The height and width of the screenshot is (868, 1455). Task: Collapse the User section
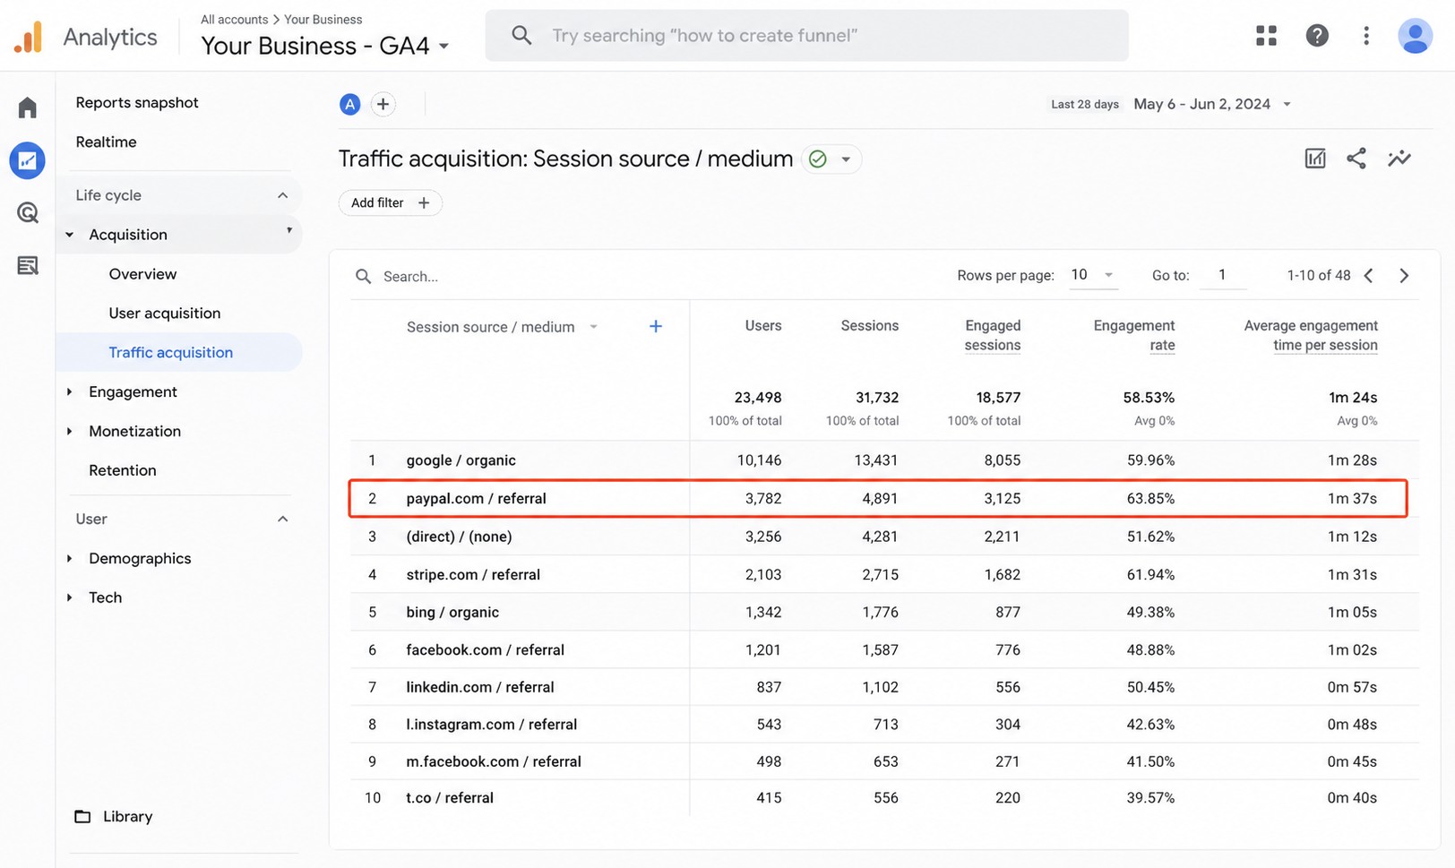[x=283, y=519]
